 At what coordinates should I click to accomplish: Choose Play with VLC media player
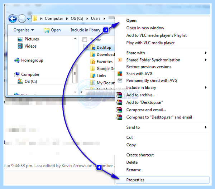click(x=150, y=43)
